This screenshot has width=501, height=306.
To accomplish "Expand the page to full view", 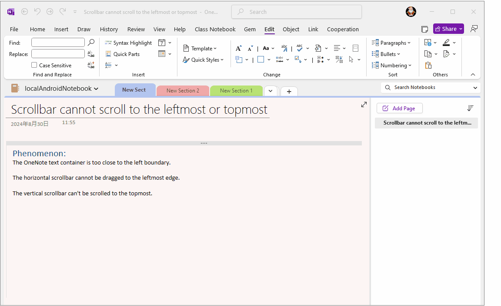I will click(x=364, y=105).
